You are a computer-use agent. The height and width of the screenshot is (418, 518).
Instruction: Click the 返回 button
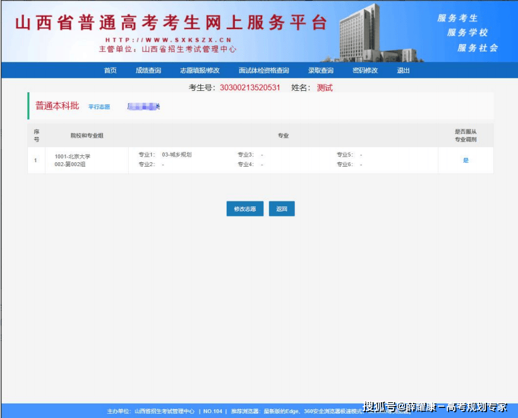click(x=282, y=208)
